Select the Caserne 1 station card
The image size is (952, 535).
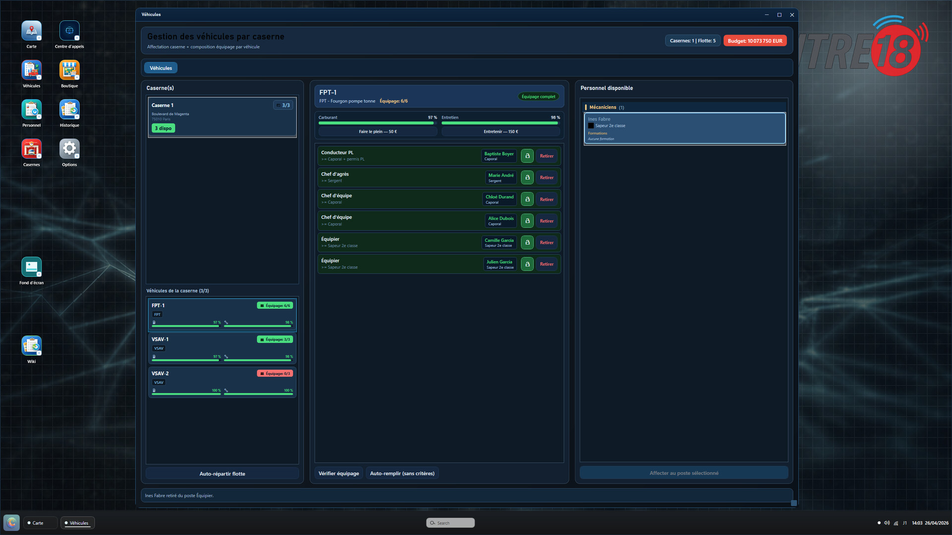click(x=222, y=117)
